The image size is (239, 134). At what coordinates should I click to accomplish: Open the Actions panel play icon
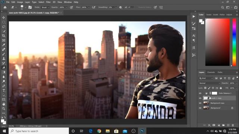[x=194, y=16]
